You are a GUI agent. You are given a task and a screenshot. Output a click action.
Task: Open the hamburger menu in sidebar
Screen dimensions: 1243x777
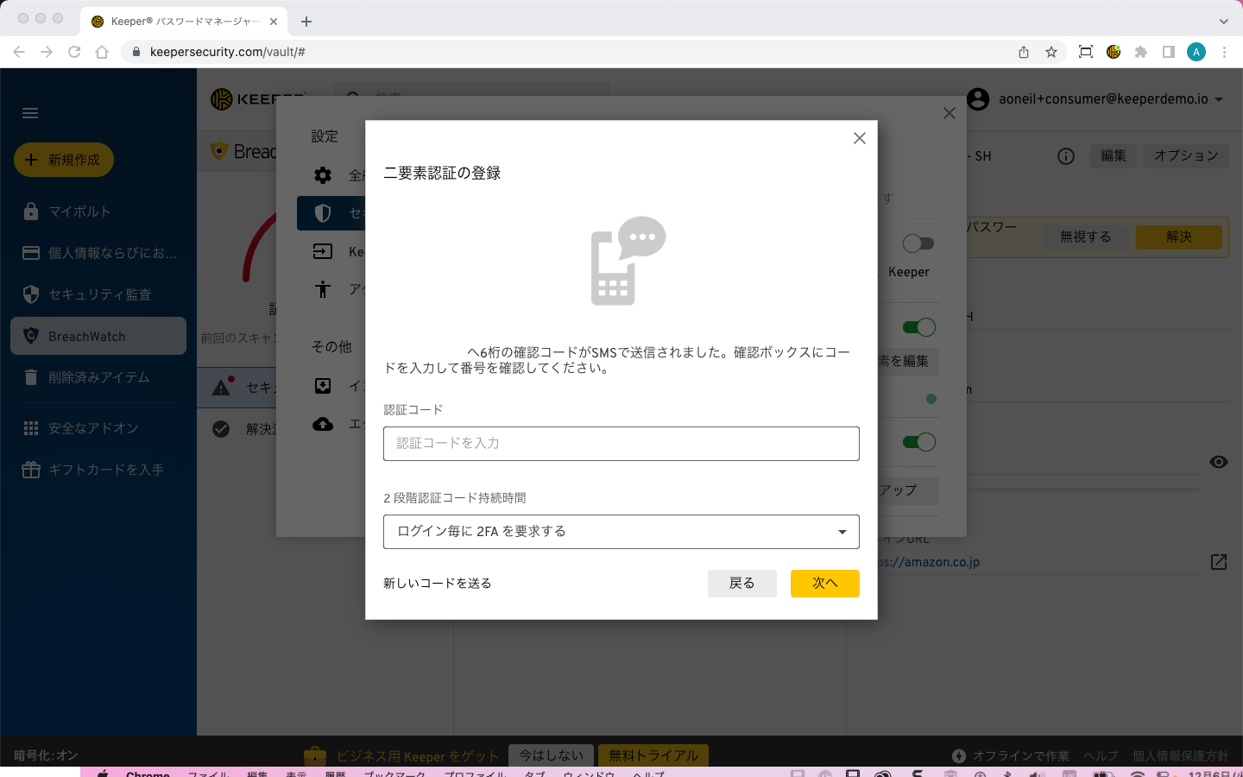(x=30, y=113)
